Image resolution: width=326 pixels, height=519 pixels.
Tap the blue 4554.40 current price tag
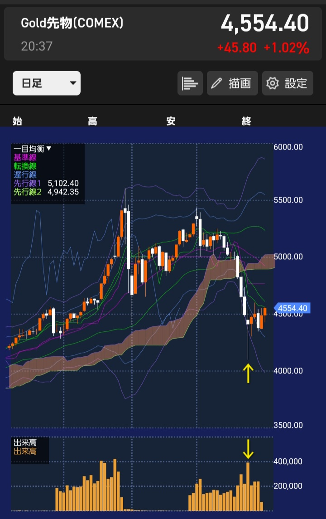(292, 309)
